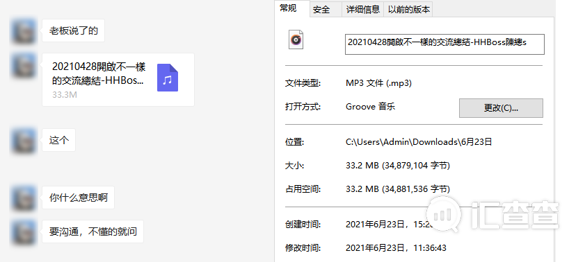Click avatar beside the shared MP3 file message

pos(23,65)
